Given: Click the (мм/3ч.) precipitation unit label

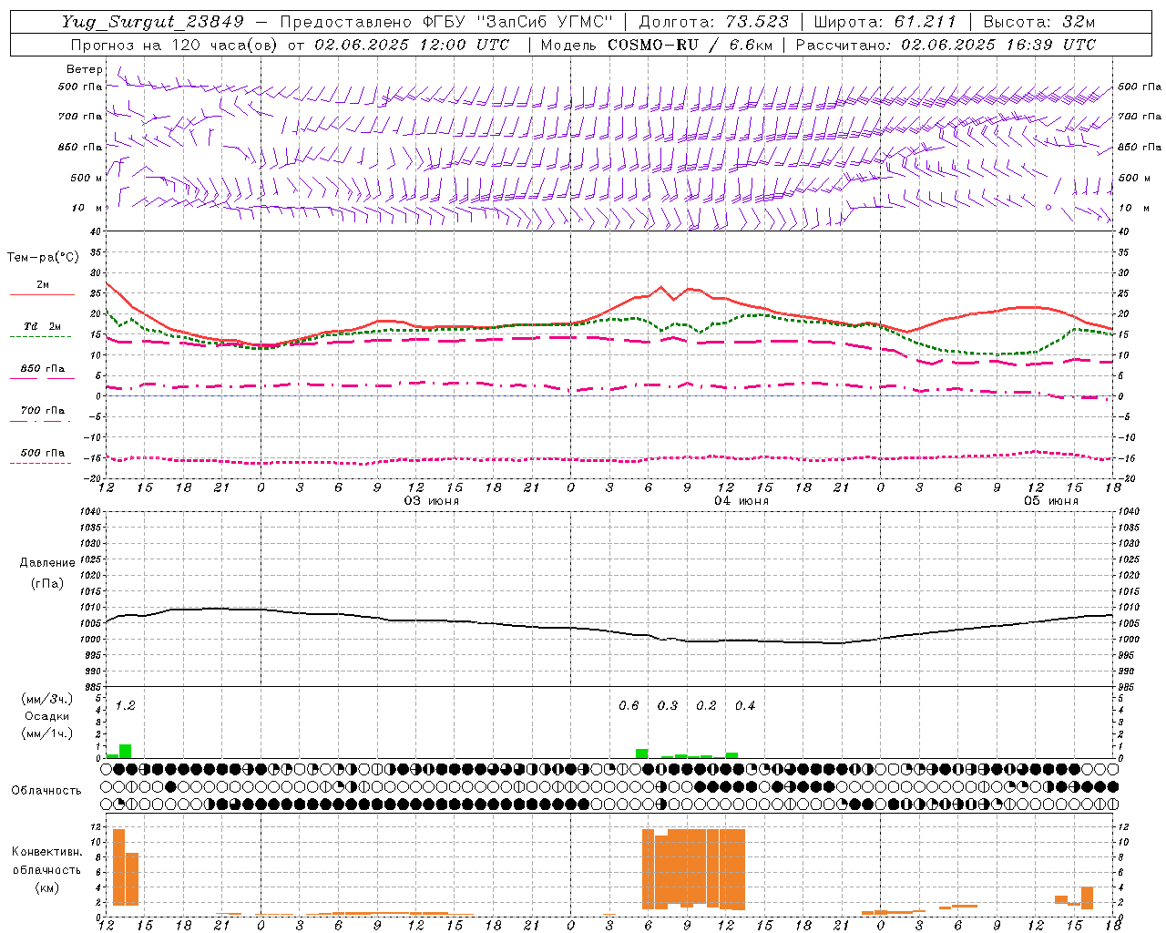Looking at the screenshot, I should click(x=47, y=699).
